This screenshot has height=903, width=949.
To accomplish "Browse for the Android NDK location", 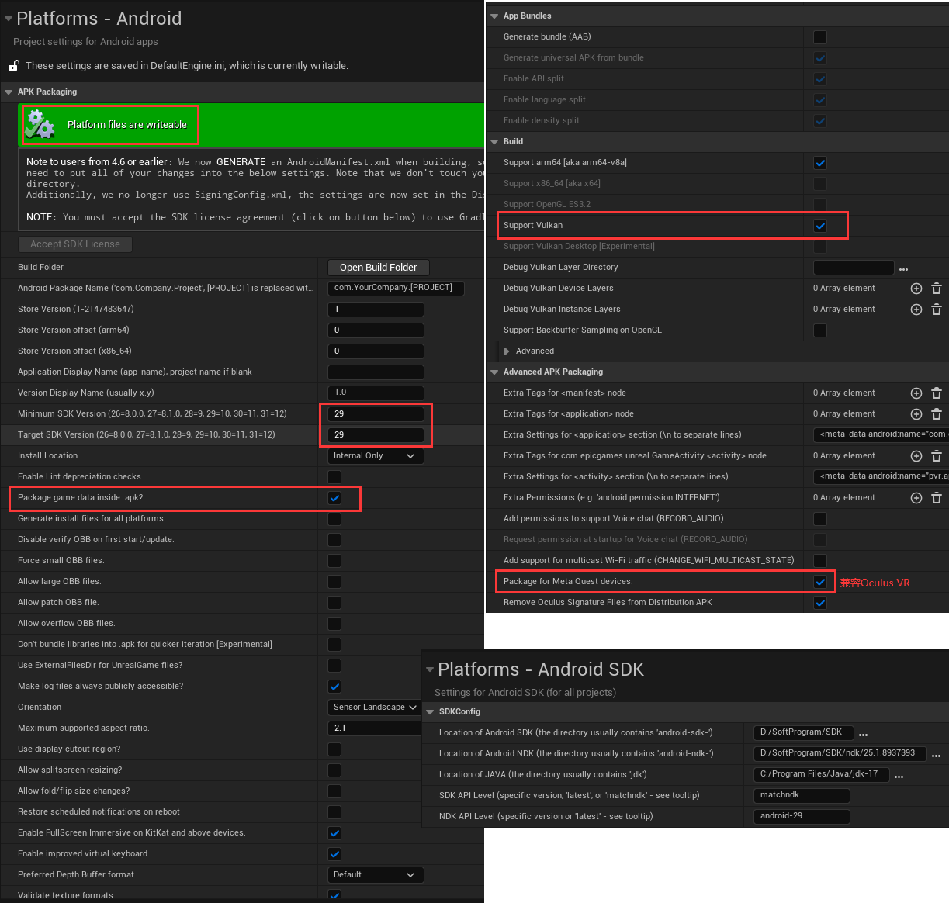I will (936, 756).
